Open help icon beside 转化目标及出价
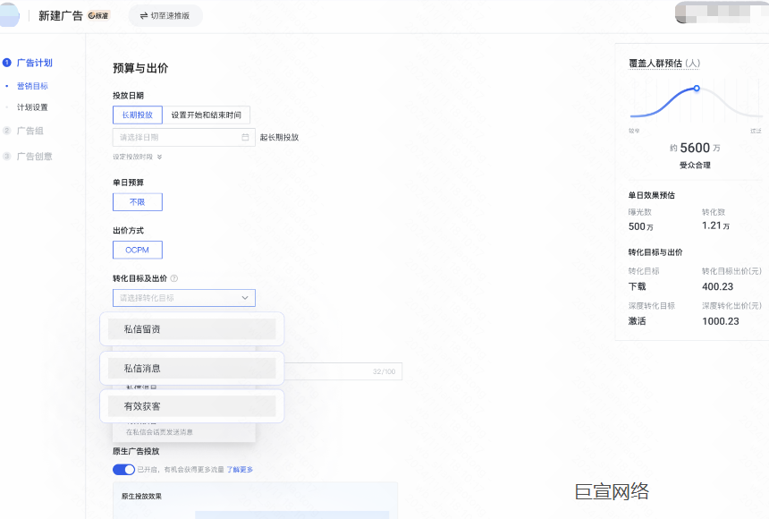This screenshot has width=769, height=519. pyautogui.click(x=174, y=278)
